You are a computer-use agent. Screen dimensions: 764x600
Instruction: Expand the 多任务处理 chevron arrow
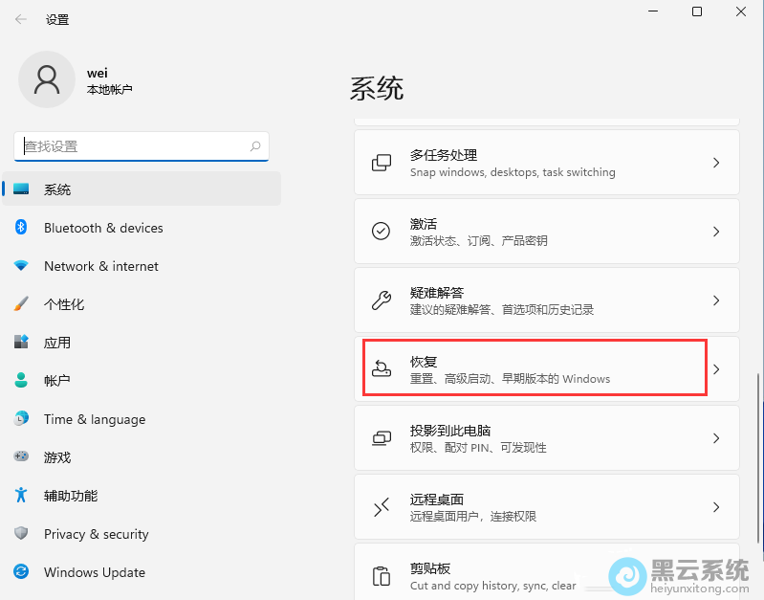(716, 164)
